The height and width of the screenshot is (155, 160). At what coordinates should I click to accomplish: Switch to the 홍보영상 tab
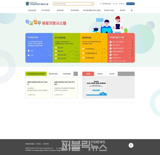coord(100,74)
